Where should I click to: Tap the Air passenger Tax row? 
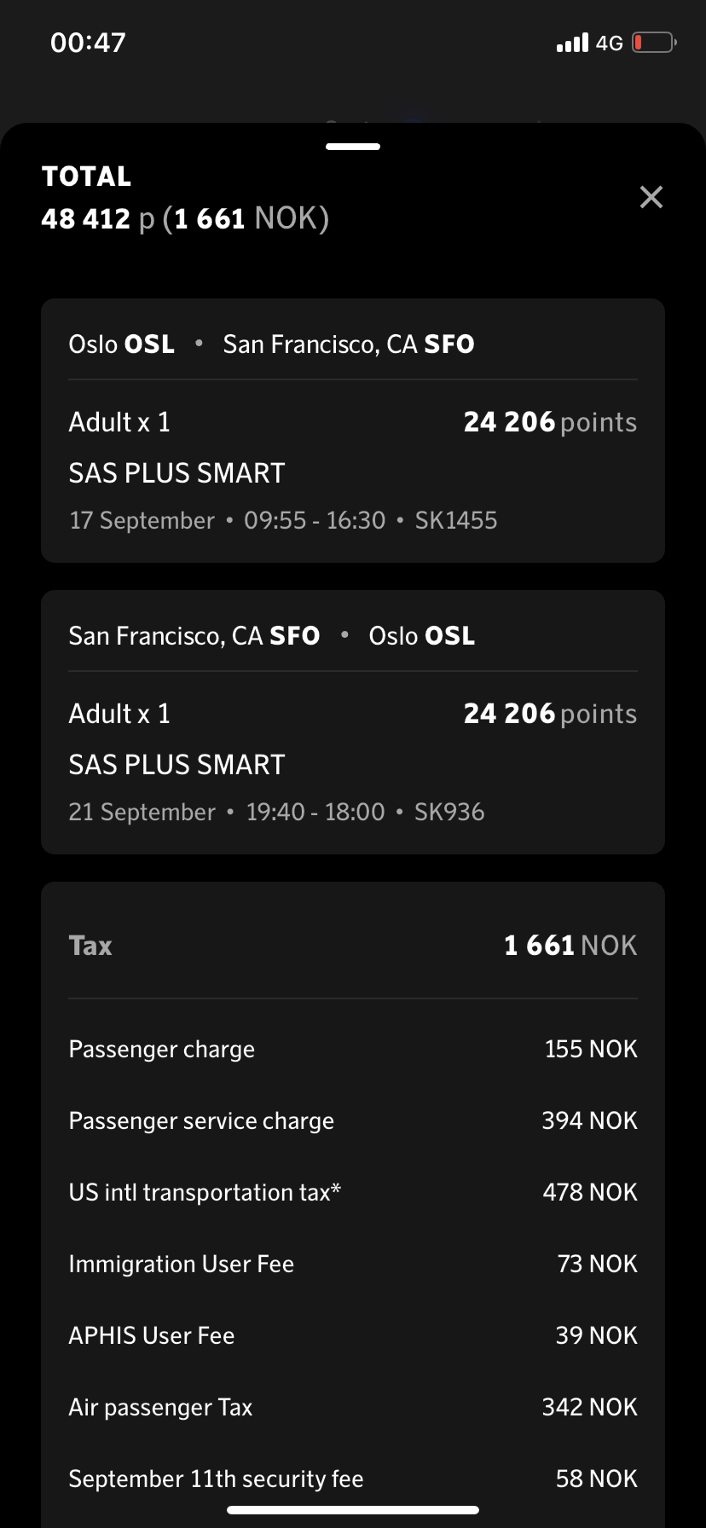coord(353,1407)
